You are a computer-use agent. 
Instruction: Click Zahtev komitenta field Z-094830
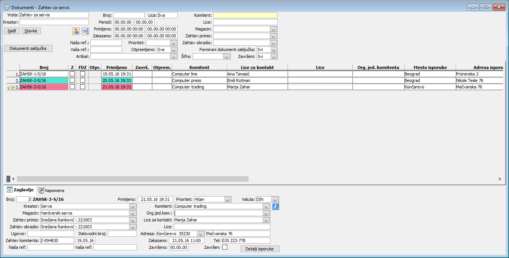pos(57,240)
